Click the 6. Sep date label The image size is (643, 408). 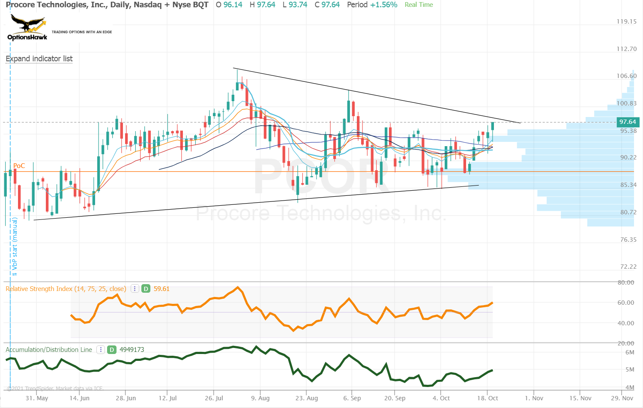tap(352, 398)
